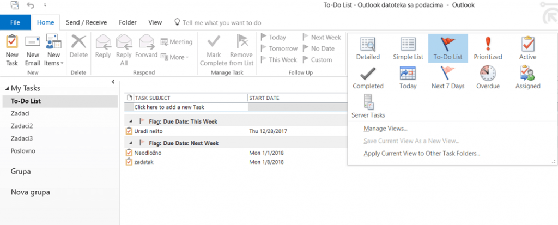Screen dimensions: 558x225
Task: Click Apply Current View to Other Task Folders
Action: coord(422,154)
